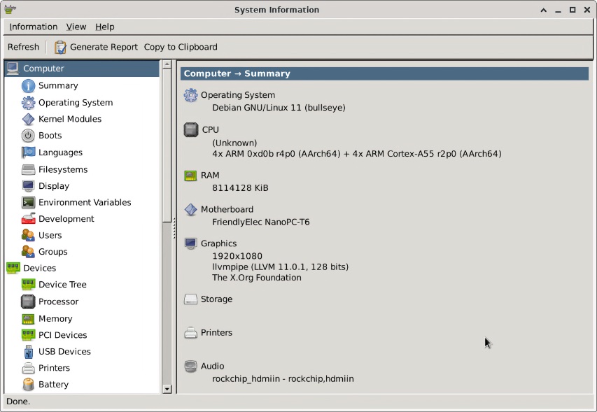Viewport: 597px width, 412px height.
Task: Open the Information menu
Action: point(33,27)
